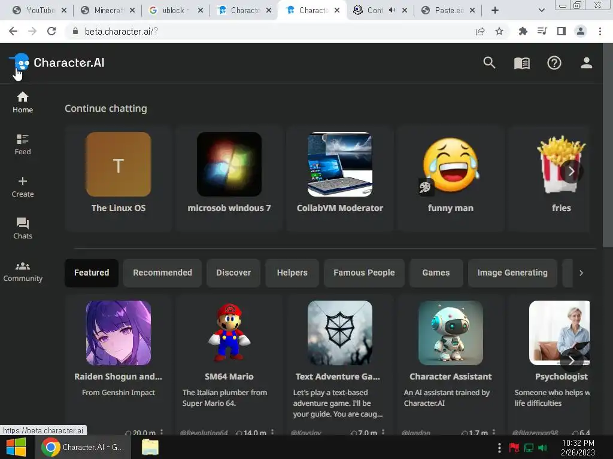Image resolution: width=613 pixels, height=459 pixels.
Task: Switch to the Paste.ee browser tab
Action: [x=448, y=10]
